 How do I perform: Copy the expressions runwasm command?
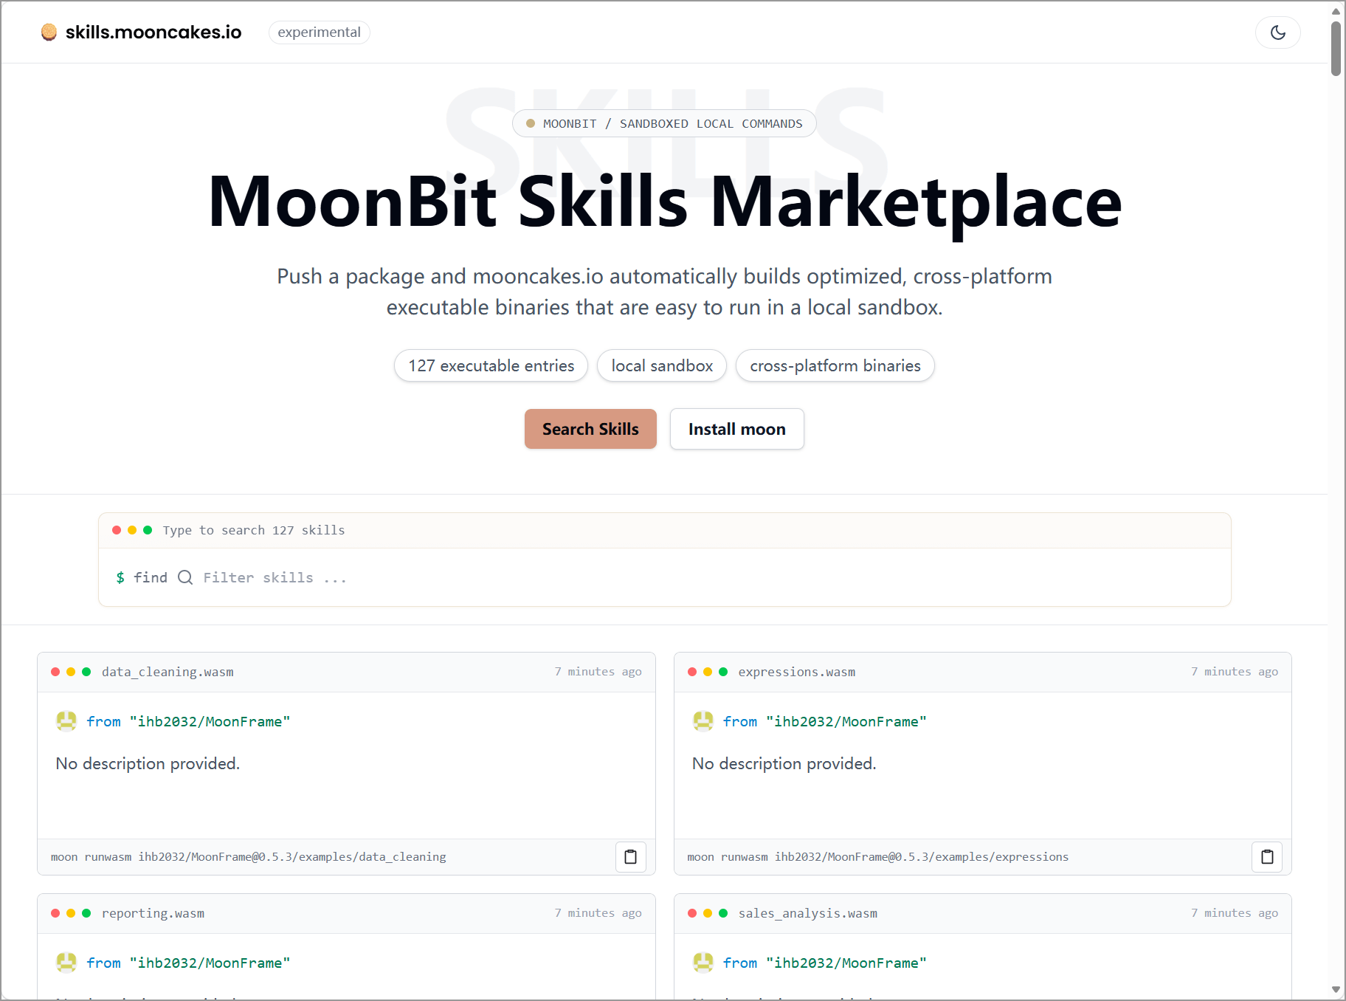click(x=1267, y=857)
